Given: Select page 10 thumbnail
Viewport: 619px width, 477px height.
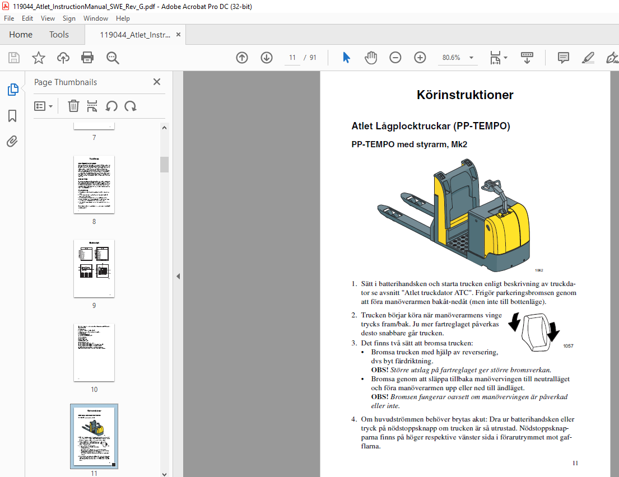Looking at the screenshot, I should 94,353.
